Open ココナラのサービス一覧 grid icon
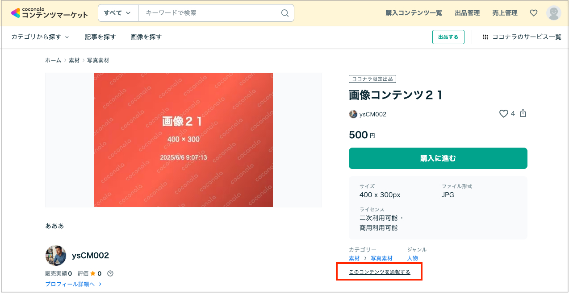The width and height of the screenshot is (569, 293). click(485, 37)
